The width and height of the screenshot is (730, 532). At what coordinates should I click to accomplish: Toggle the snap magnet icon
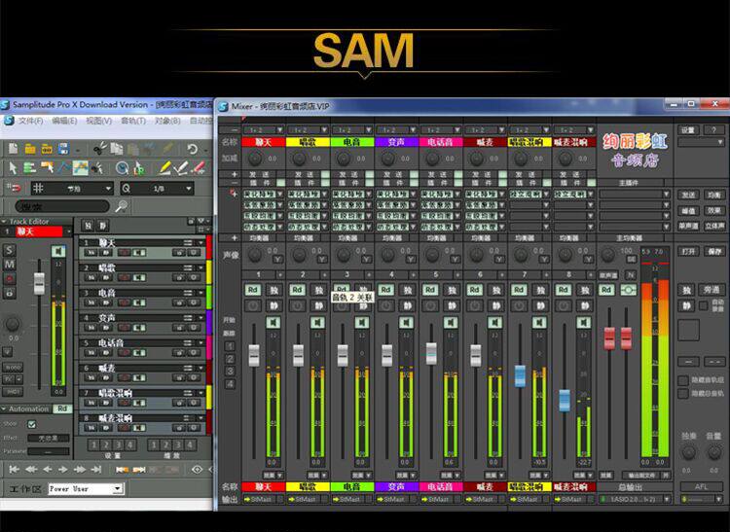click(x=14, y=188)
